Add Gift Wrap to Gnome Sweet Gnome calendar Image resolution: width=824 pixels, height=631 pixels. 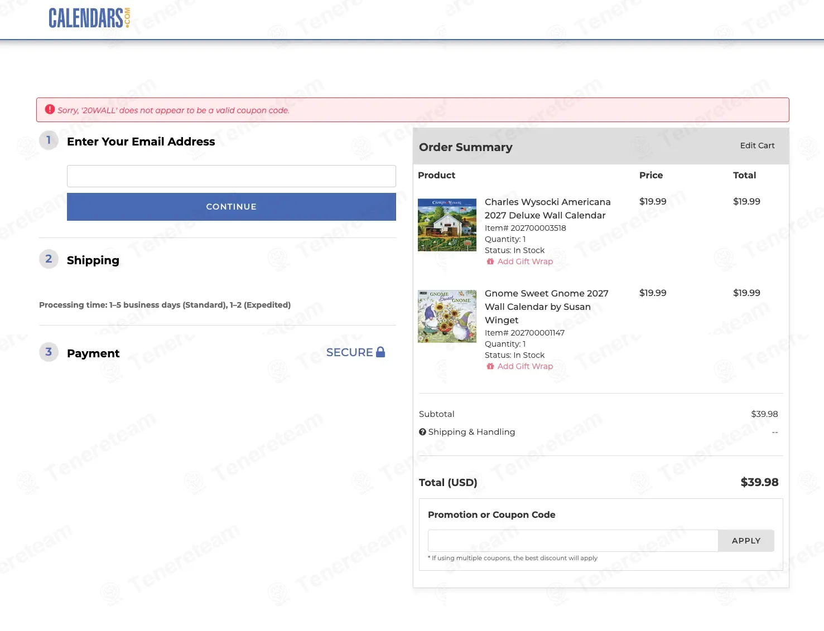[x=525, y=366]
